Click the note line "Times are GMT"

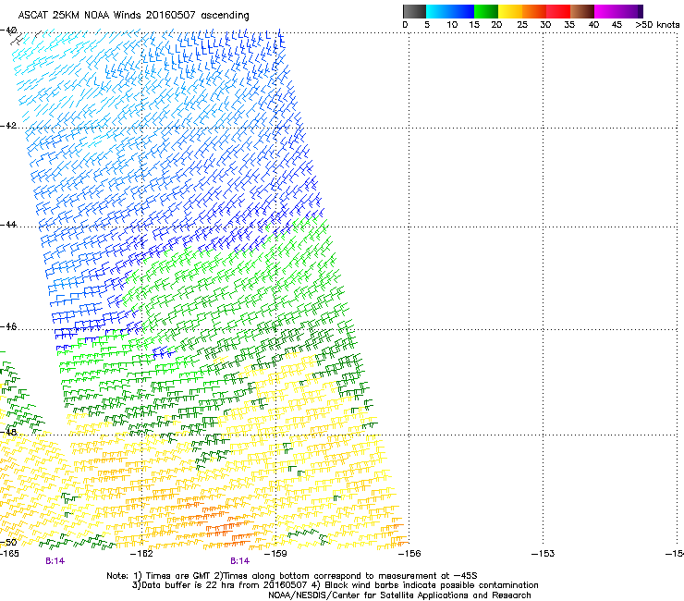(292, 576)
